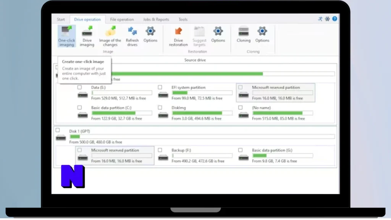The width and height of the screenshot is (391, 220).
Task: Click the 'Backup (F:)' label
Action: tap(181, 150)
